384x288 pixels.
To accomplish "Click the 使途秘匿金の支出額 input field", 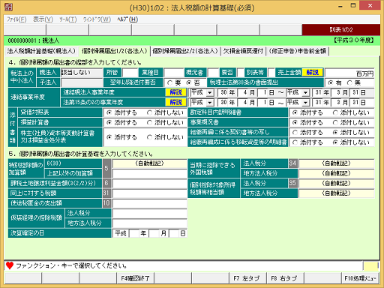I will point(149,203).
